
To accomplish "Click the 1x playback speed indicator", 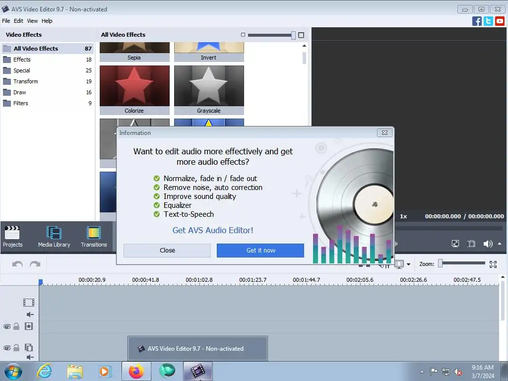I will coord(403,216).
